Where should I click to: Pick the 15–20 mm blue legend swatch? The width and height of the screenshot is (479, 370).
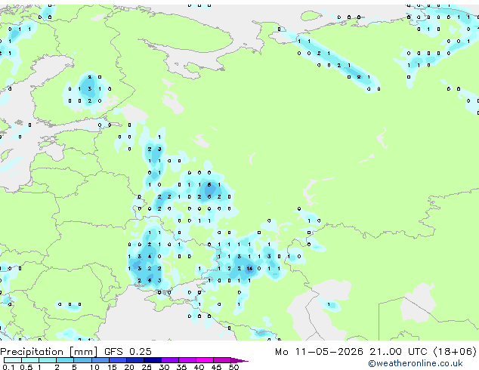click(x=118, y=360)
